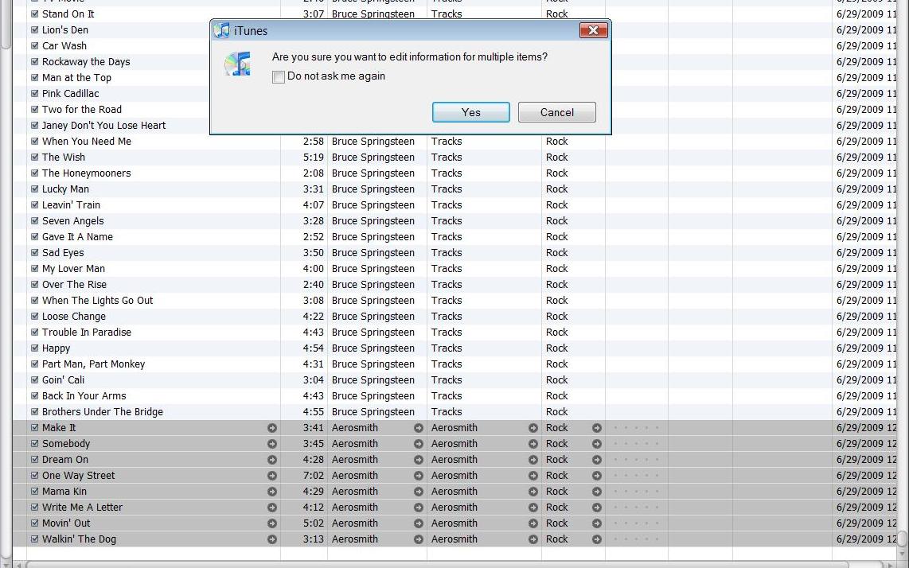Viewport: 909px width, 568px height.
Task: Set rating dots for Mama Kin row
Action: (x=636, y=492)
